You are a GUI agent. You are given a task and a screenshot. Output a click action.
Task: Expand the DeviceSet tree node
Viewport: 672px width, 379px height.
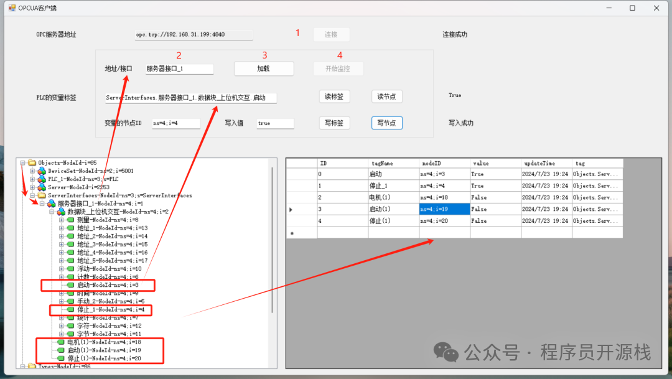[x=33, y=171]
